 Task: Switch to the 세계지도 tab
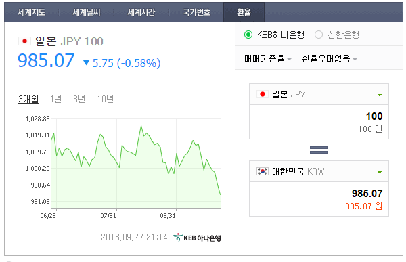(32, 12)
